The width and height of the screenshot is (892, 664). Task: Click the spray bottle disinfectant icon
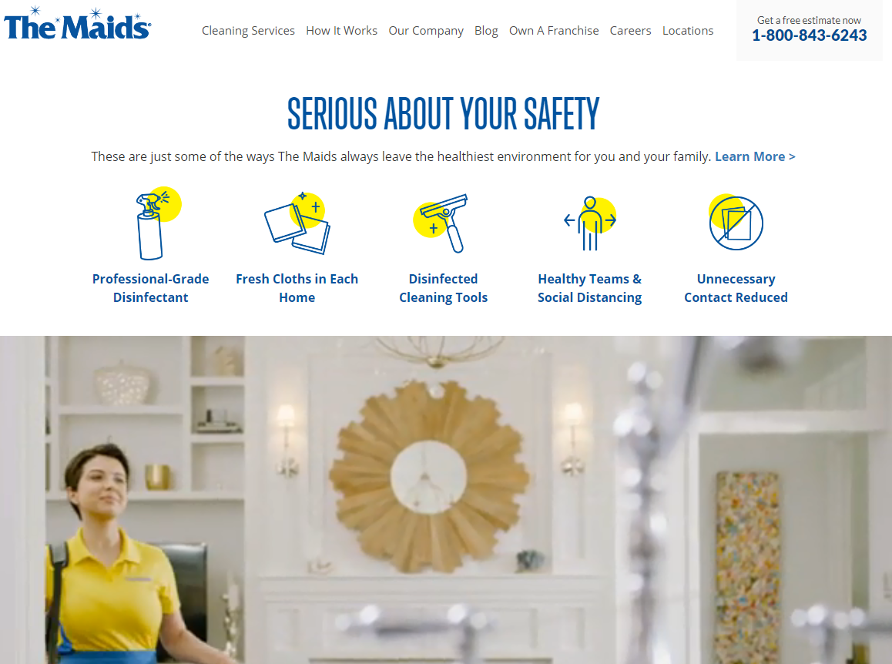(x=158, y=223)
